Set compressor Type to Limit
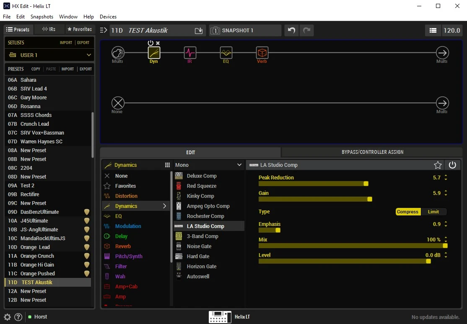This screenshot has height=324, width=467. point(433,212)
